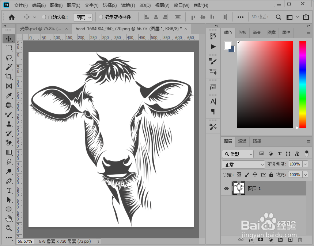Viewport: 314px width, 246px height.
Task: Open the Styles fx panel icon
Action: click(x=213, y=87)
